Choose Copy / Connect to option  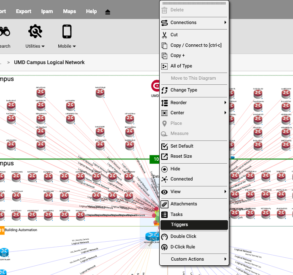pos(195,46)
